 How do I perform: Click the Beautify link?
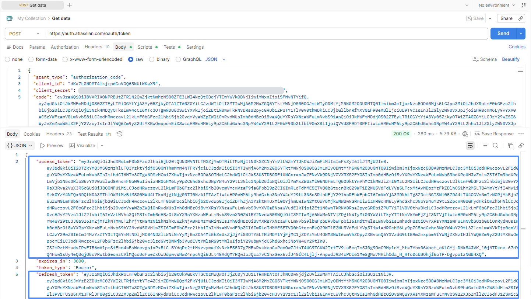pyautogui.click(x=511, y=59)
